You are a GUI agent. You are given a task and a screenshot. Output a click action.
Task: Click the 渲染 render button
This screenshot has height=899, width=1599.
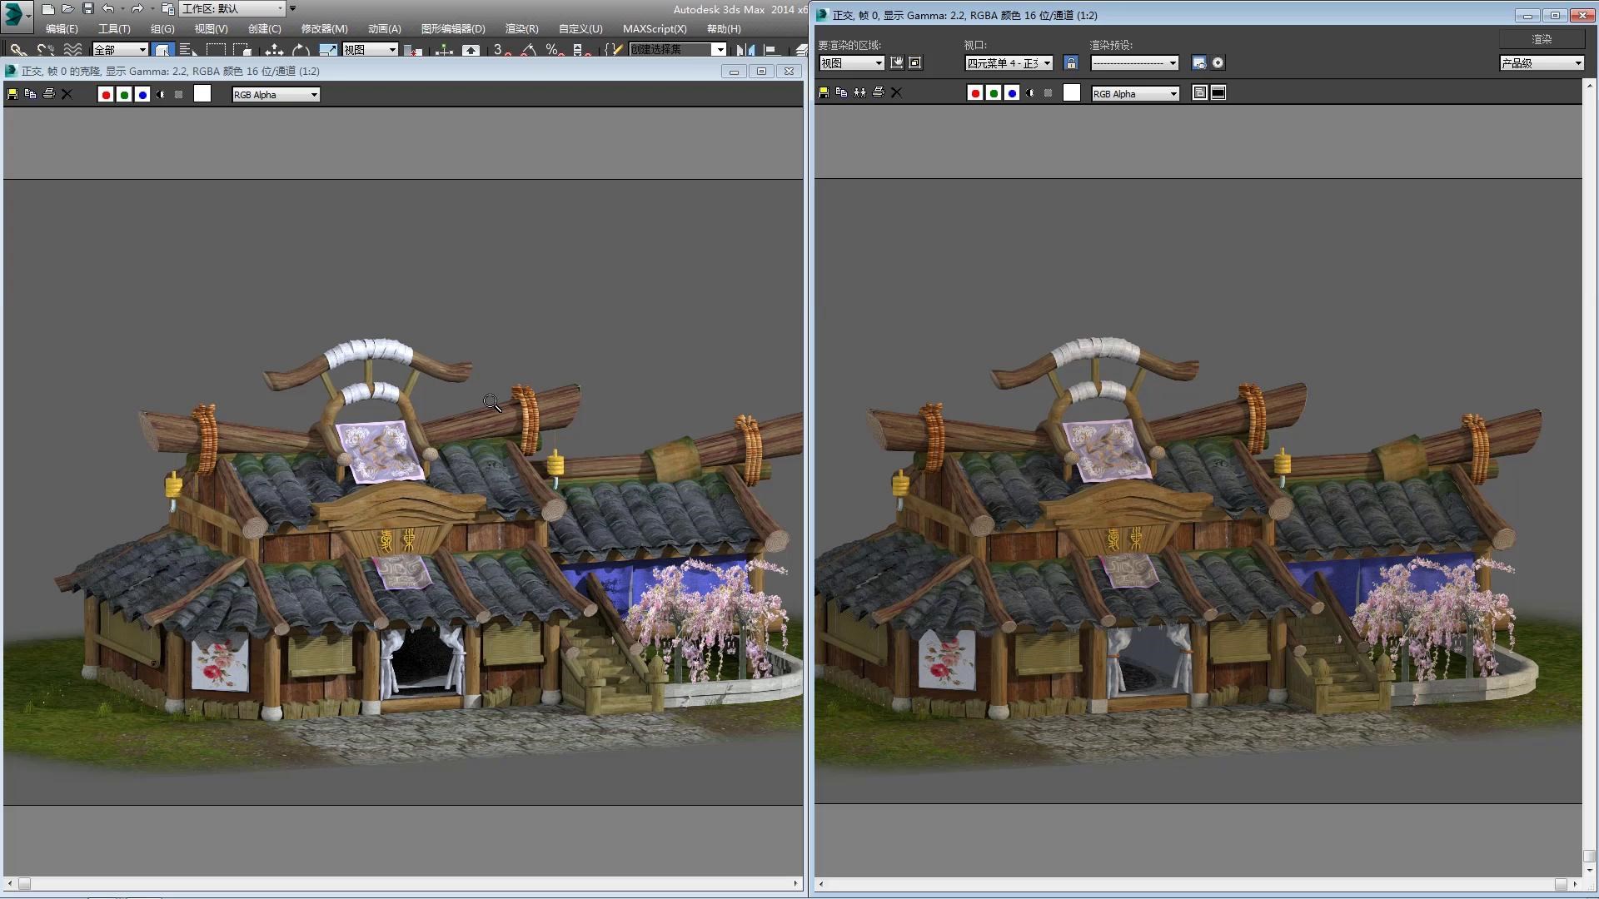point(1541,39)
